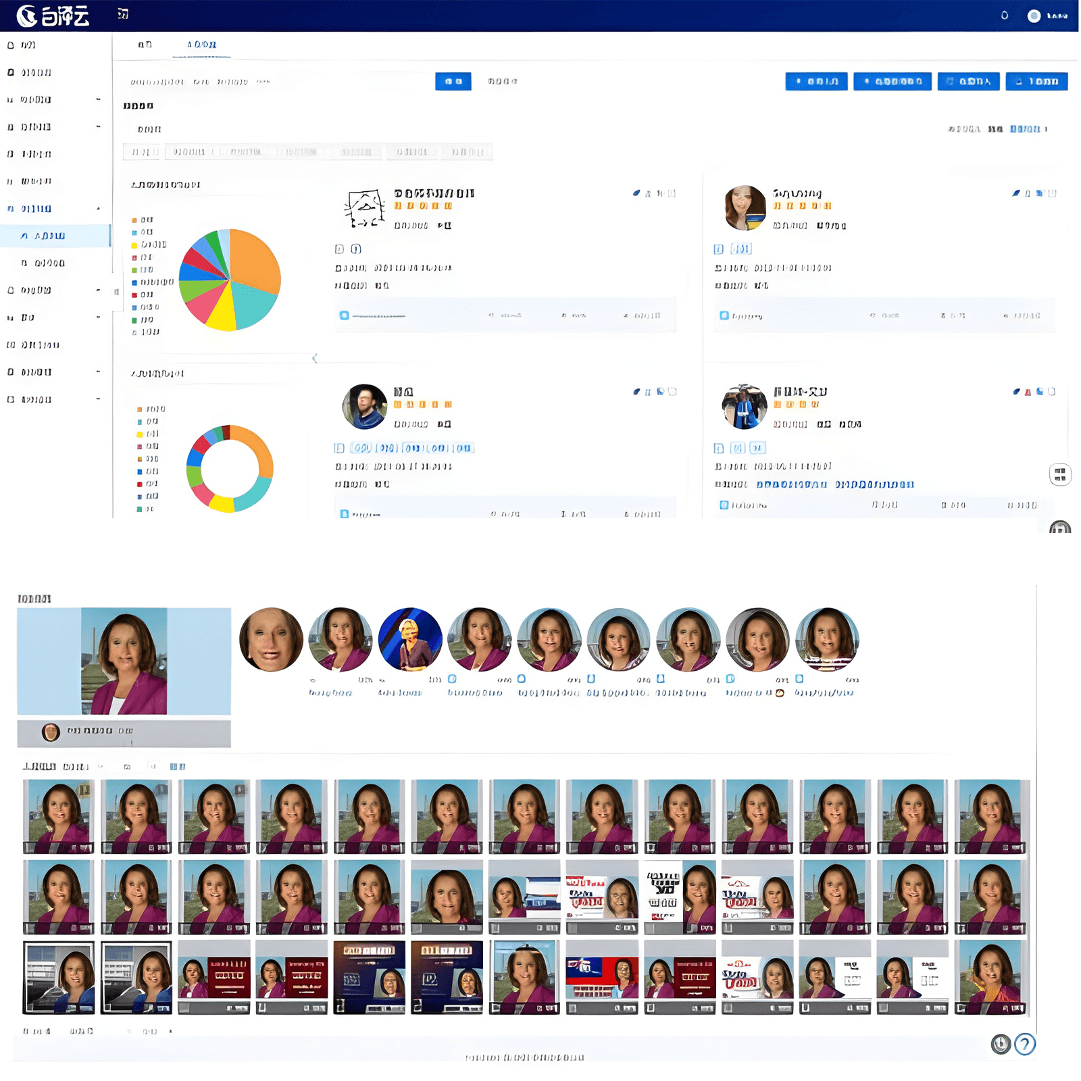Click the grid view icon at right edge
The image size is (1081, 1081).
[1060, 475]
